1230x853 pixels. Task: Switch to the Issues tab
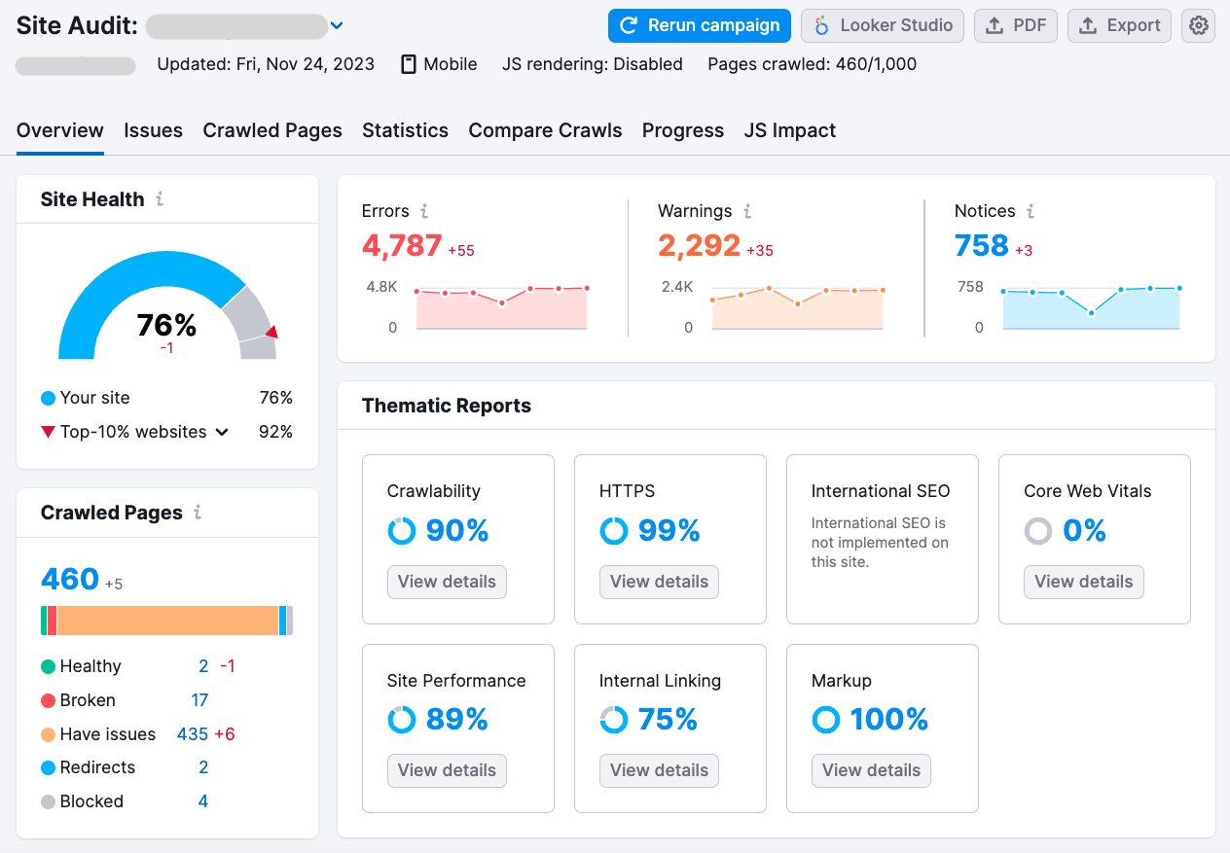[153, 130]
